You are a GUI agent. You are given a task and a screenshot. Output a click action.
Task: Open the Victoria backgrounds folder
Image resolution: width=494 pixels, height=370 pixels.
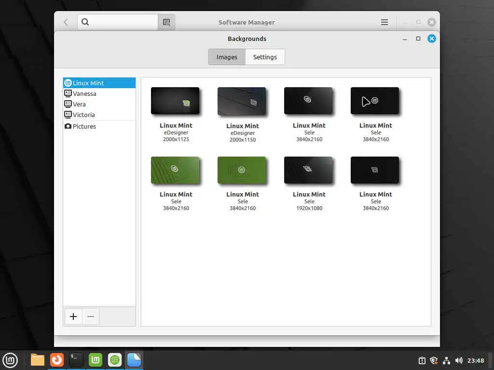[x=99, y=115]
